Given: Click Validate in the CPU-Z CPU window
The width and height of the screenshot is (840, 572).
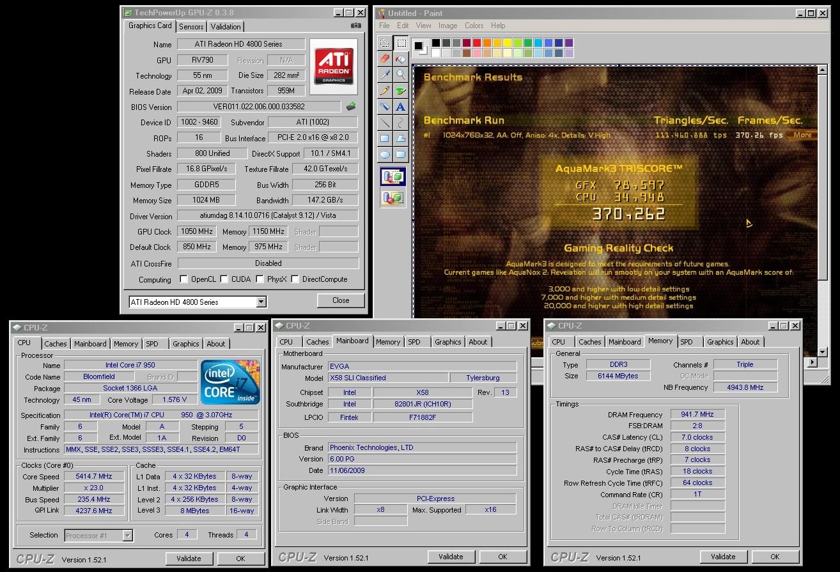Looking at the screenshot, I should tap(189, 559).
